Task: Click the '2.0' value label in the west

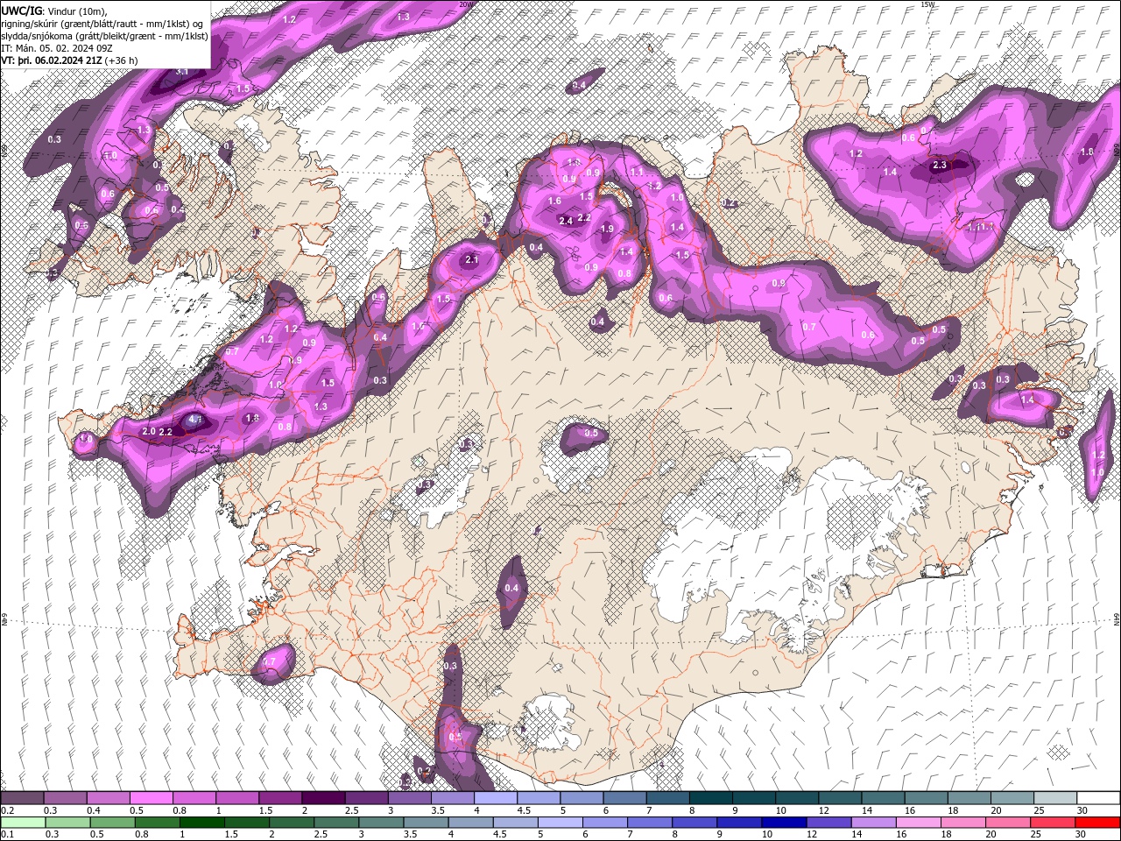Action: (149, 431)
